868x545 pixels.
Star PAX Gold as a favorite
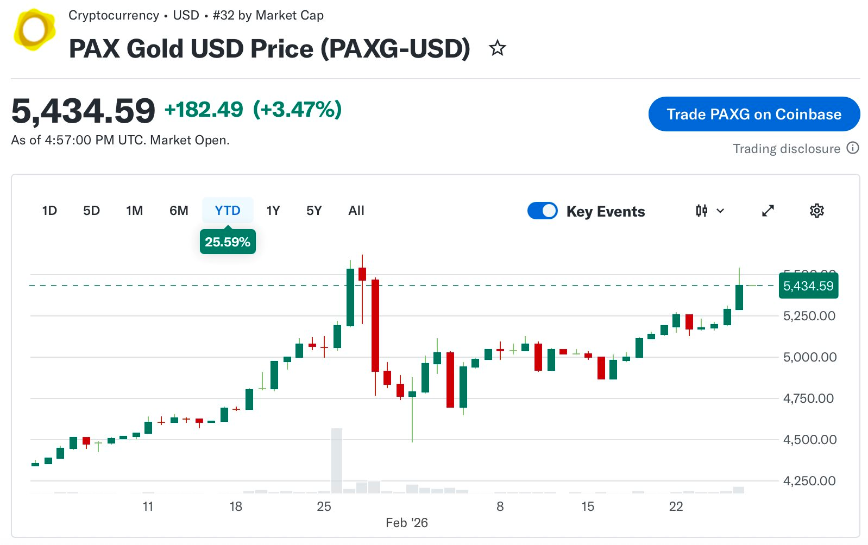pos(498,48)
